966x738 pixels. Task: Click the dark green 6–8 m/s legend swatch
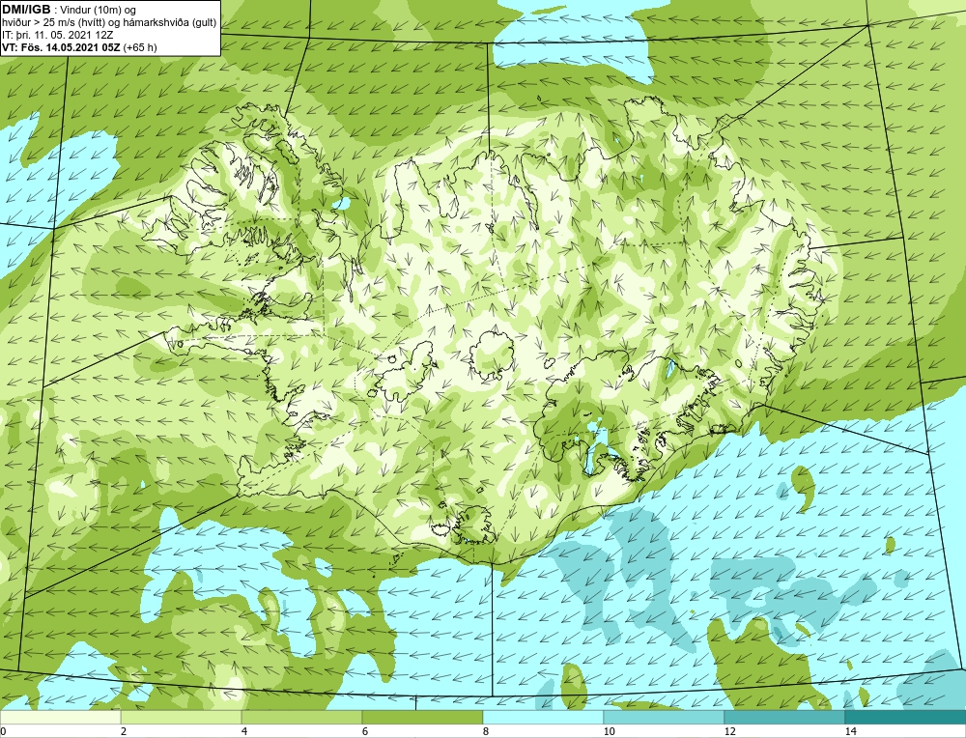pyautogui.click(x=423, y=718)
